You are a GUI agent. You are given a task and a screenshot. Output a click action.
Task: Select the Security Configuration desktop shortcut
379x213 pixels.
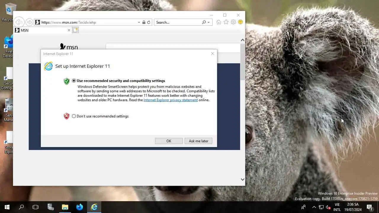tap(7, 79)
